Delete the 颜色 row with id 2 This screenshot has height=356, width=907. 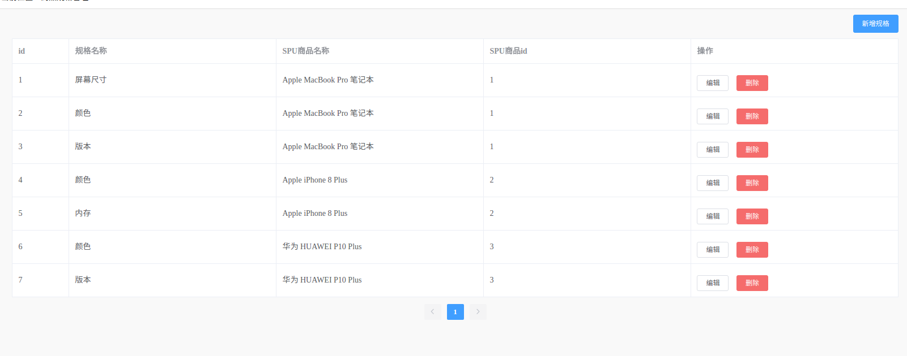(752, 116)
